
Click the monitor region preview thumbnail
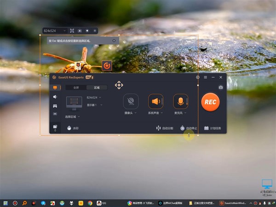tap(74, 103)
